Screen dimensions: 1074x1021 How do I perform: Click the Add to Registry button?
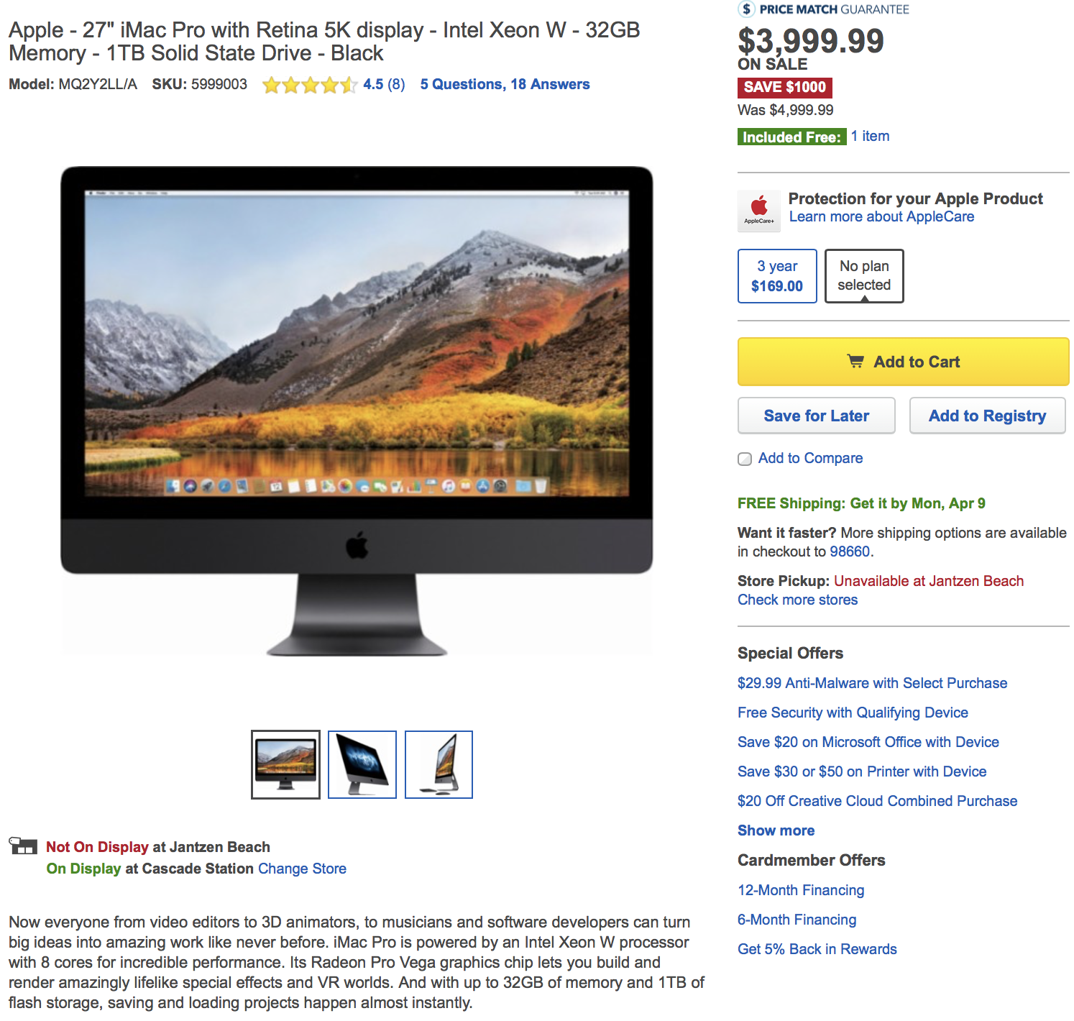click(x=987, y=416)
